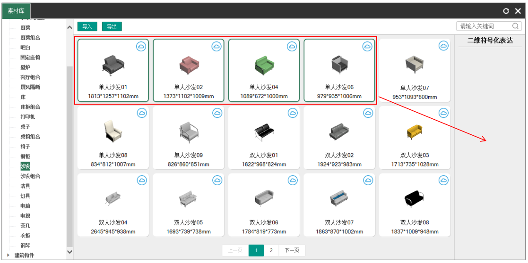Choose the 壁炉 category
528x263 pixels.
(x=26, y=67)
